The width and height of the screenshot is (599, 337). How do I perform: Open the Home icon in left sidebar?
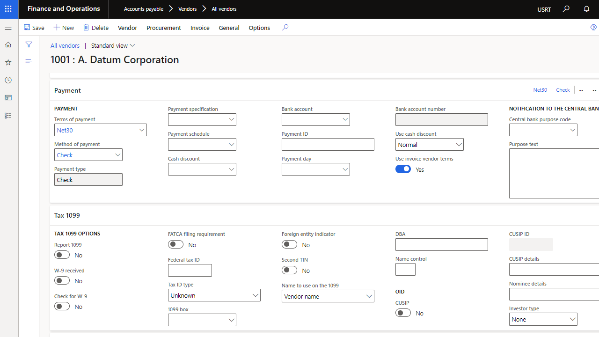point(8,45)
